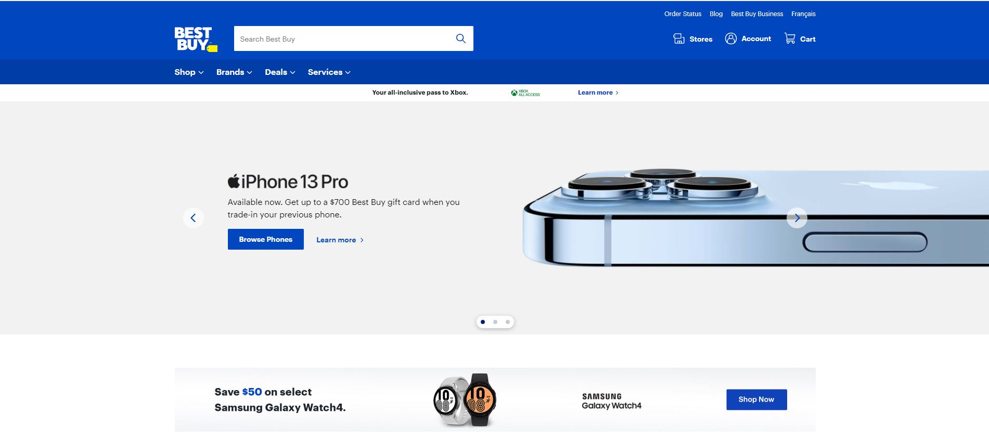
Task: Click the iPhone 13 Pro heading
Action: (x=288, y=182)
